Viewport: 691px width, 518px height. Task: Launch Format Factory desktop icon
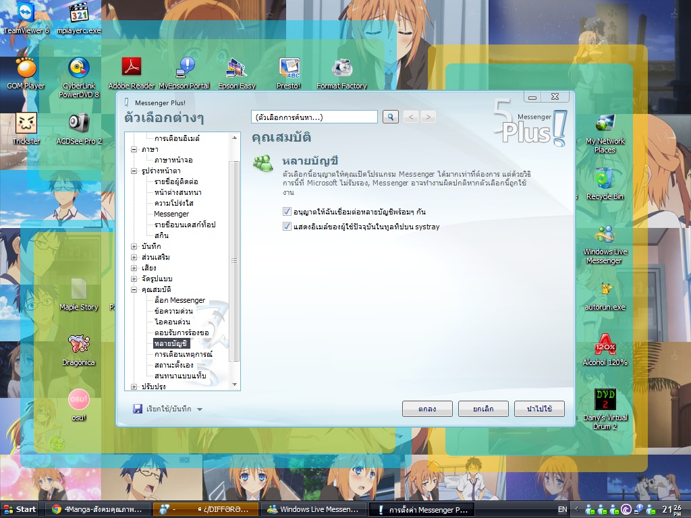(x=341, y=73)
